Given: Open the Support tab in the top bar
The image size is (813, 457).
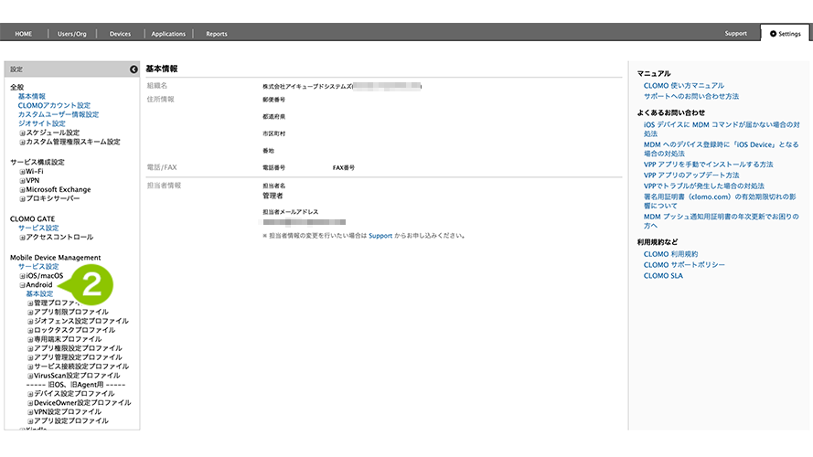Looking at the screenshot, I should pos(736,33).
